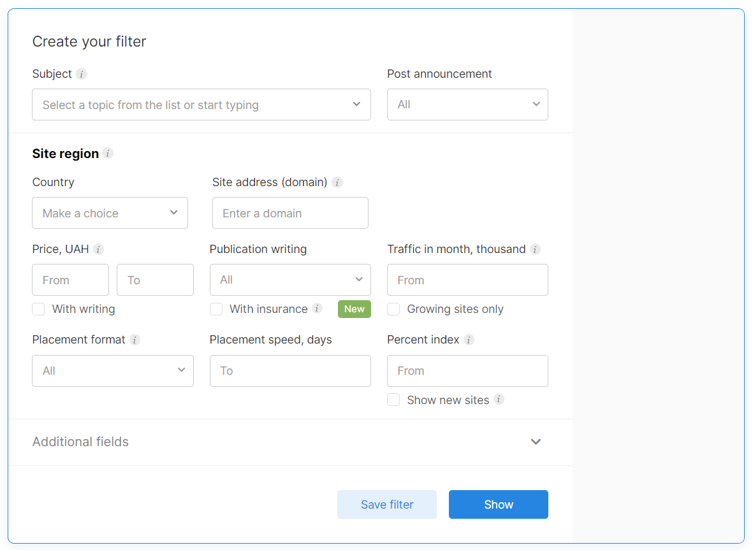Check Growing sites only
This screenshot has height=550, width=753.
click(393, 309)
